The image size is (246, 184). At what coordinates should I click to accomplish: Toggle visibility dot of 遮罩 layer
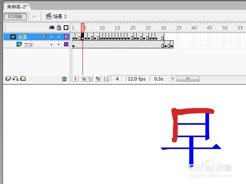coord(51,37)
